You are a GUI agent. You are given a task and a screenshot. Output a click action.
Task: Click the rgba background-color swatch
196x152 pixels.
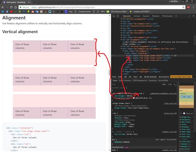pyautogui.click(x=134, y=98)
